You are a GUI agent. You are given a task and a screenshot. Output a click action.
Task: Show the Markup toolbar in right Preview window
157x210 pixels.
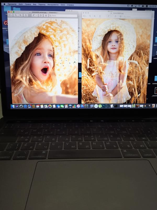point(120,16)
